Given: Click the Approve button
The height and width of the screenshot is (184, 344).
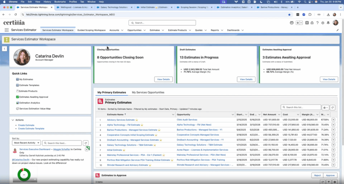Looking at the screenshot, I should pos(330,175).
